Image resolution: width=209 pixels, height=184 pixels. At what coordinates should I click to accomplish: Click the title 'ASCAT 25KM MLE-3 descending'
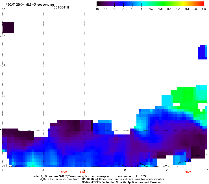pos(30,5)
